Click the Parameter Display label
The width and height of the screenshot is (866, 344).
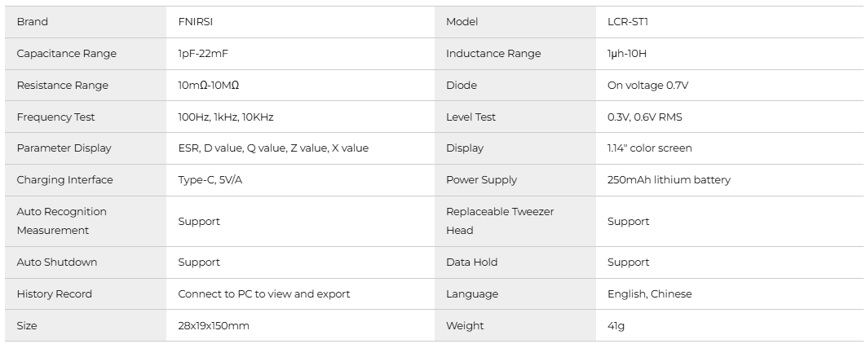click(x=64, y=148)
